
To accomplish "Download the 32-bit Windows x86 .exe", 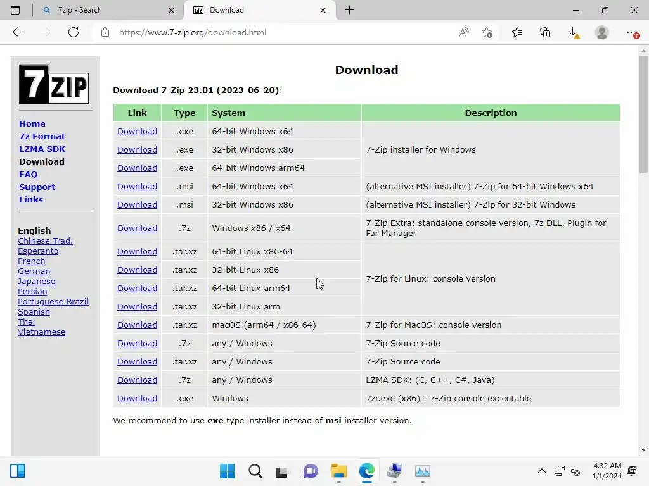I will pyautogui.click(x=137, y=149).
